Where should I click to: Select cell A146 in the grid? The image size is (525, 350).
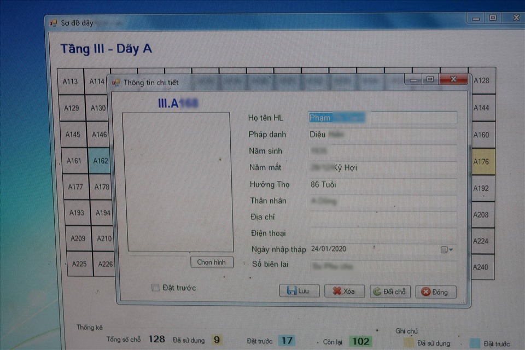tap(99, 135)
